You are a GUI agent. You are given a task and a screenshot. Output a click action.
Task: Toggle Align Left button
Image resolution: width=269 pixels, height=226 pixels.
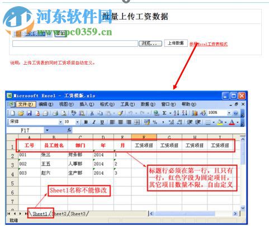(112, 122)
